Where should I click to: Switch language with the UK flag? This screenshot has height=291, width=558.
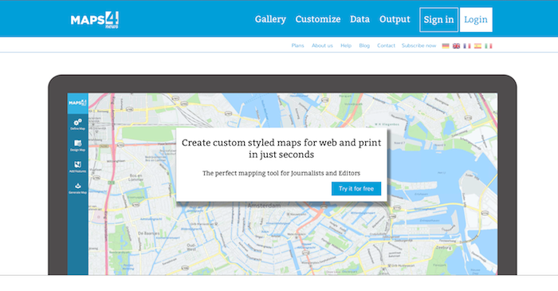pos(456,46)
